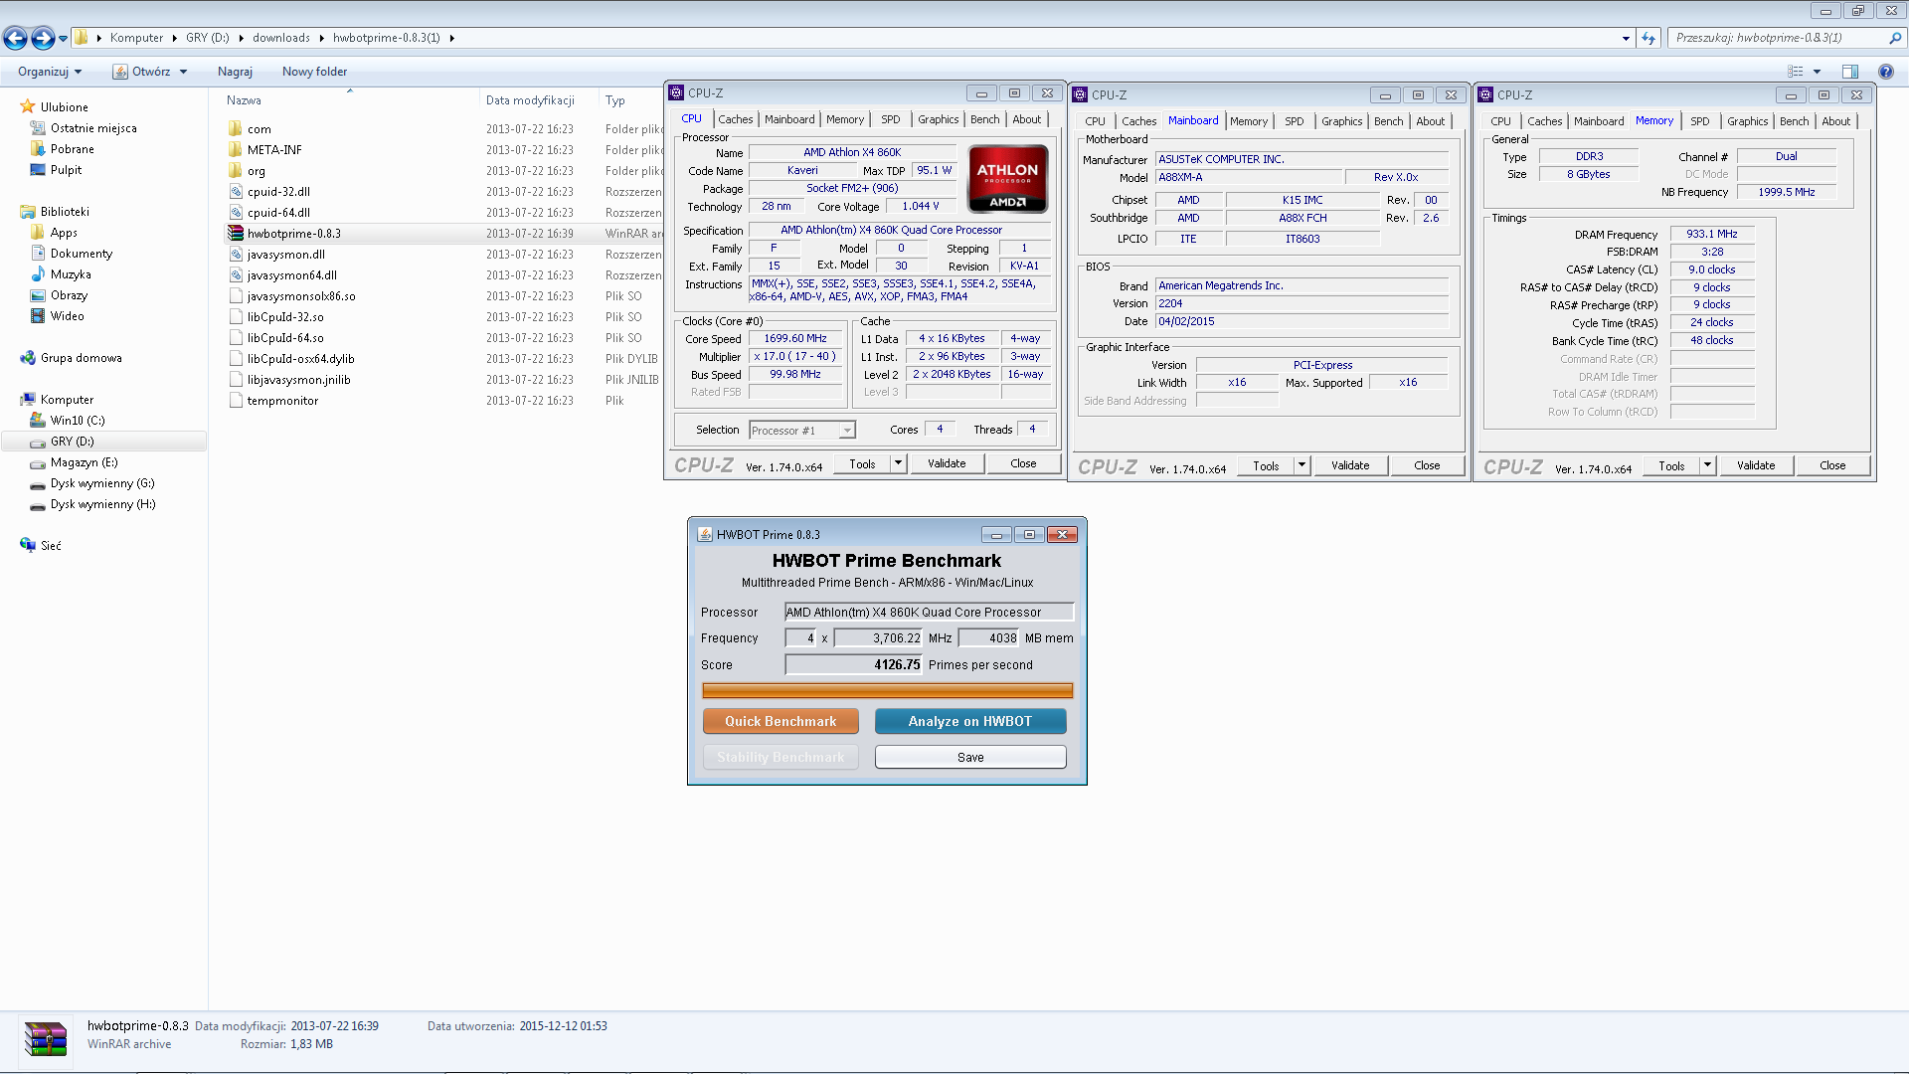Click the Wideo library icon
1909x1074 pixels.
[x=38, y=315]
